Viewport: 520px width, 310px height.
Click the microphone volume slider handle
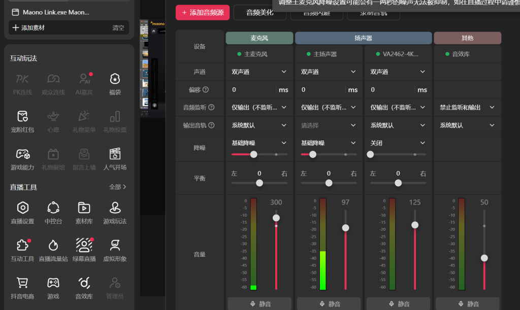pos(276,218)
